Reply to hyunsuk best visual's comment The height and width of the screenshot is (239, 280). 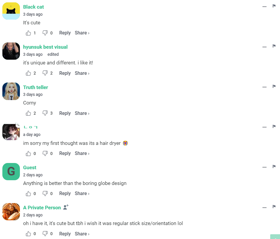pyautogui.click(x=65, y=73)
